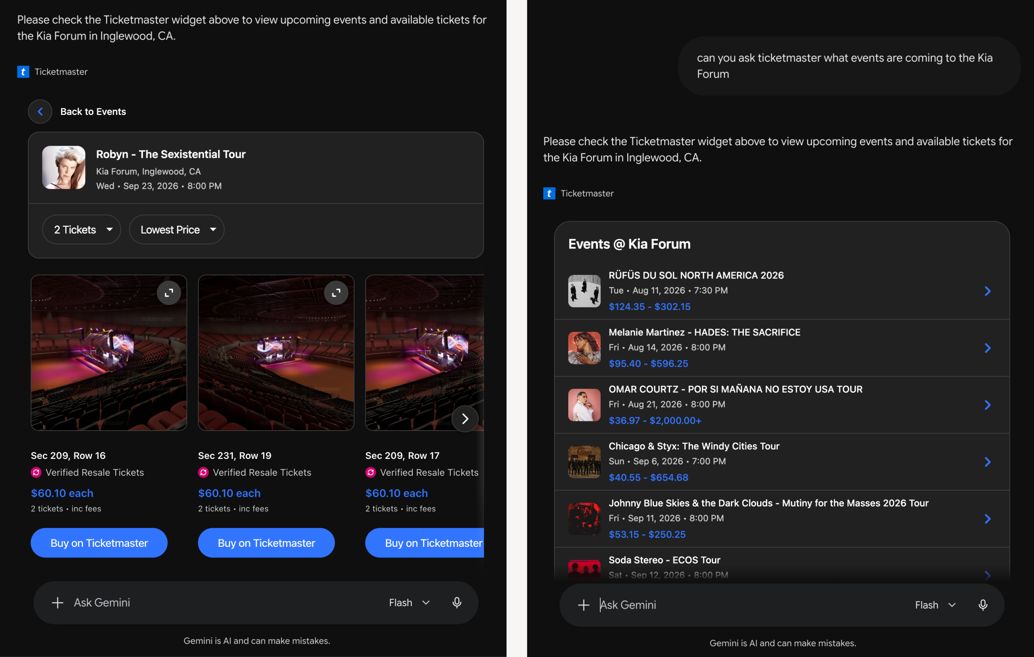Viewport: 1034px width, 657px height.
Task: Select OMAR COURTZ USA TOUR title
Action: coord(735,389)
